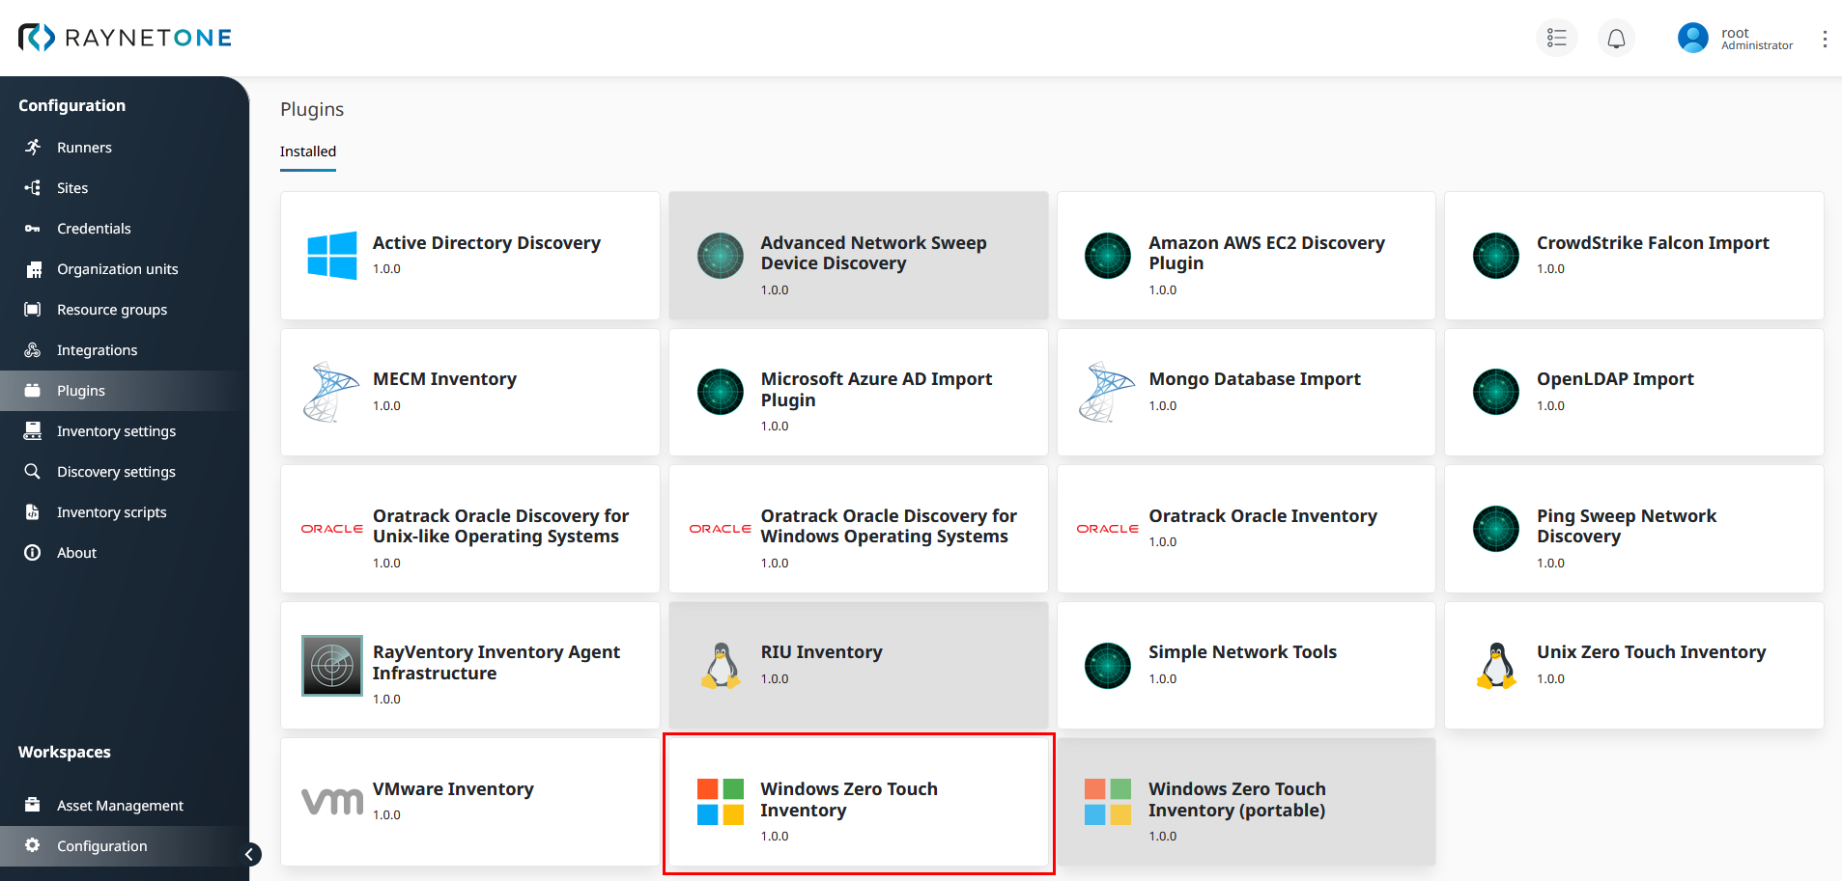The width and height of the screenshot is (1842, 881).
Task: Go to Credentials in the sidebar
Action: point(94,229)
